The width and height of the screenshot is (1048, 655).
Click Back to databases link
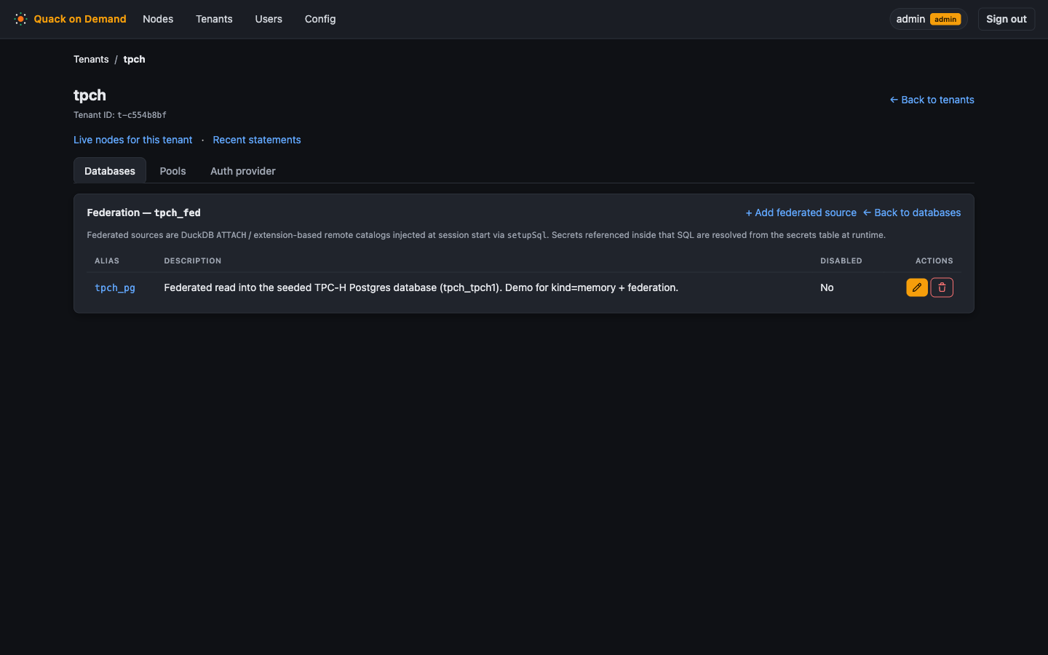[911, 213]
